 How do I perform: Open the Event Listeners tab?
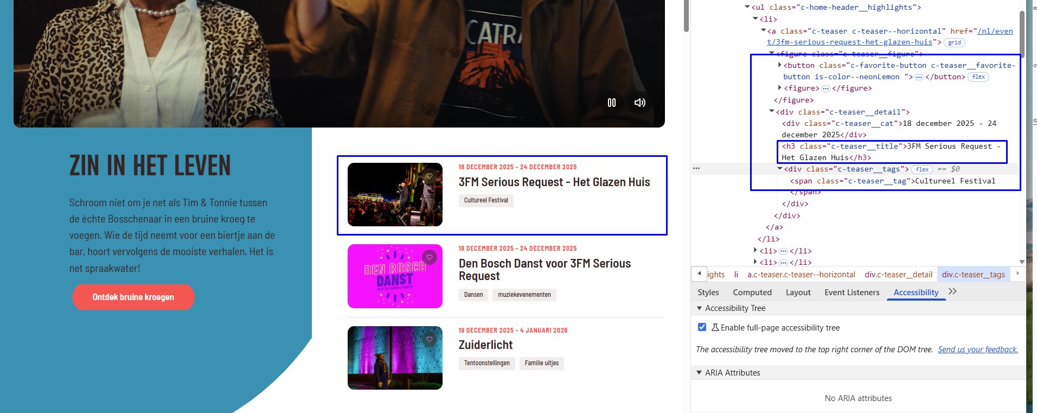point(852,293)
